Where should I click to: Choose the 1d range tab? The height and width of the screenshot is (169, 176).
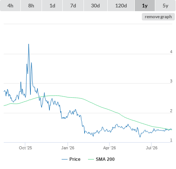[x=52, y=6]
